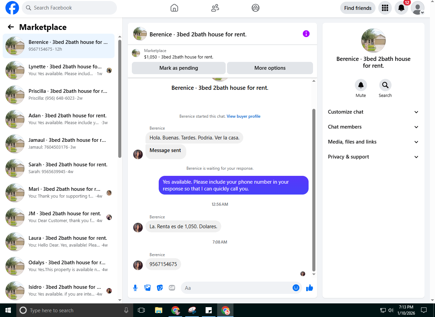Click the conversation list scrollbar
The image size is (435, 317).
pyautogui.click(x=120, y=99)
